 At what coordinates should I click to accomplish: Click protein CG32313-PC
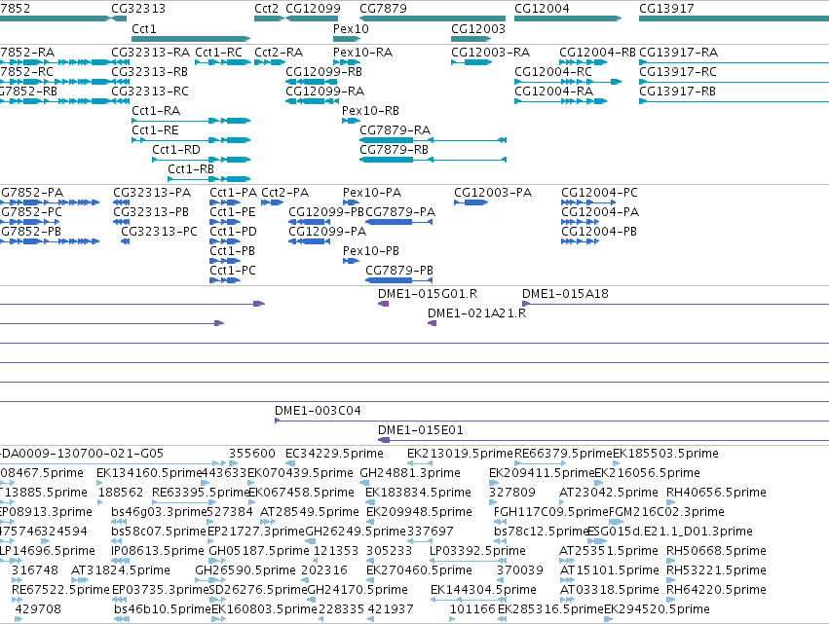click(x=126, y=241)
